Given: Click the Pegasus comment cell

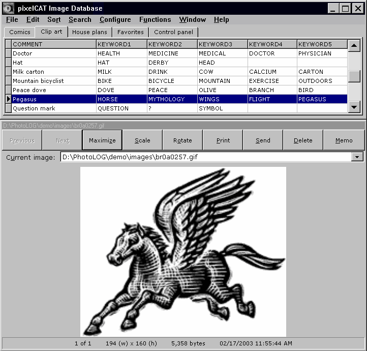Looking at the screenshot, I should pos(54,99).
